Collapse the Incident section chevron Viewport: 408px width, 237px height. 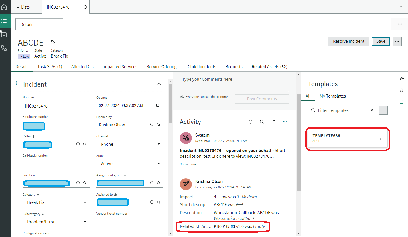(x=159, y=84)
